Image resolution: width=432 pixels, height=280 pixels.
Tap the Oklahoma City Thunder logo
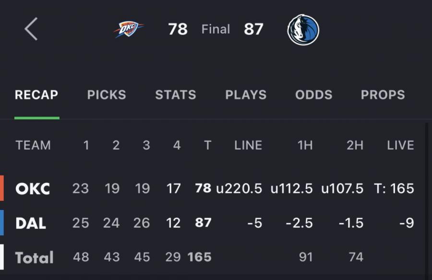coord(129,29)
